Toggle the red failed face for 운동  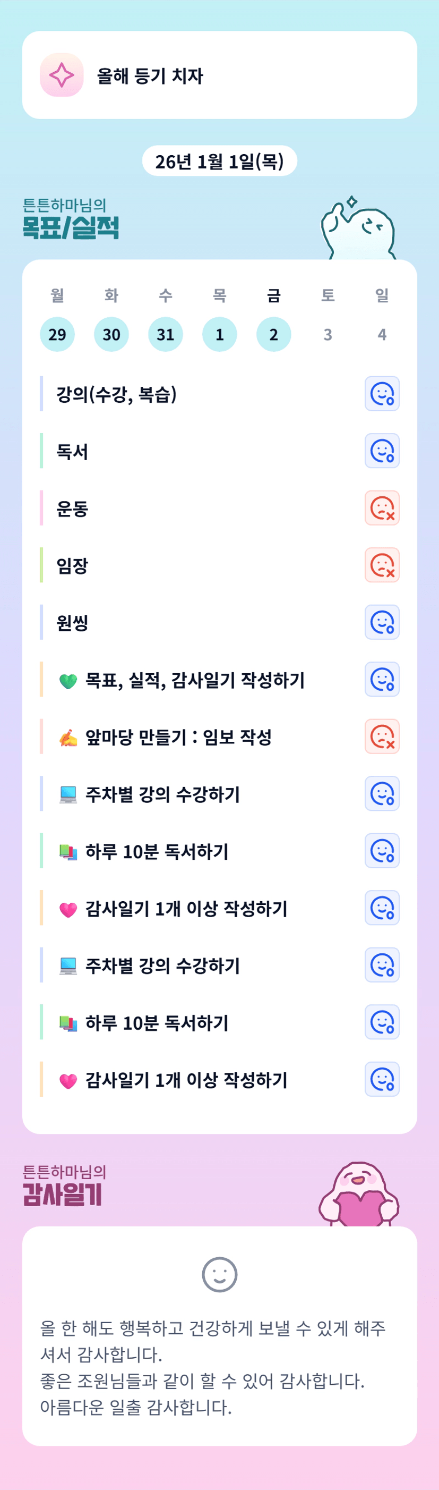coord(382,508)
